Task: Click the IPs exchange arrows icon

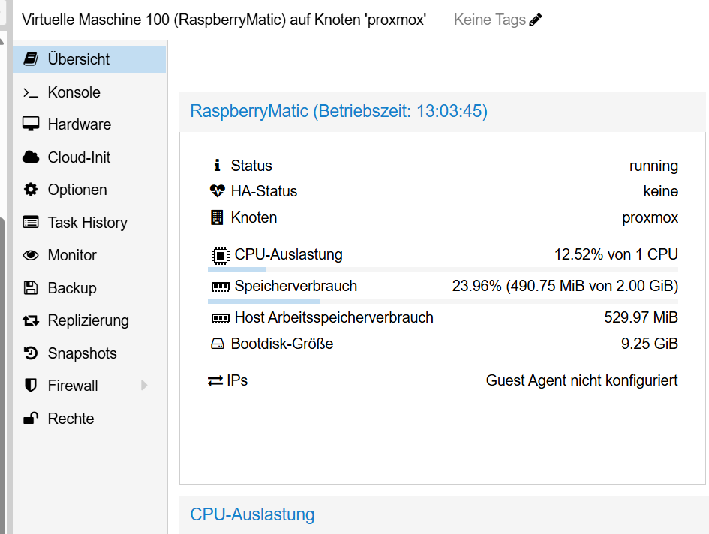Action: tap(215, 381)
